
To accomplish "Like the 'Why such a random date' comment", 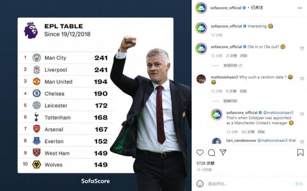I will click(302, 79).
